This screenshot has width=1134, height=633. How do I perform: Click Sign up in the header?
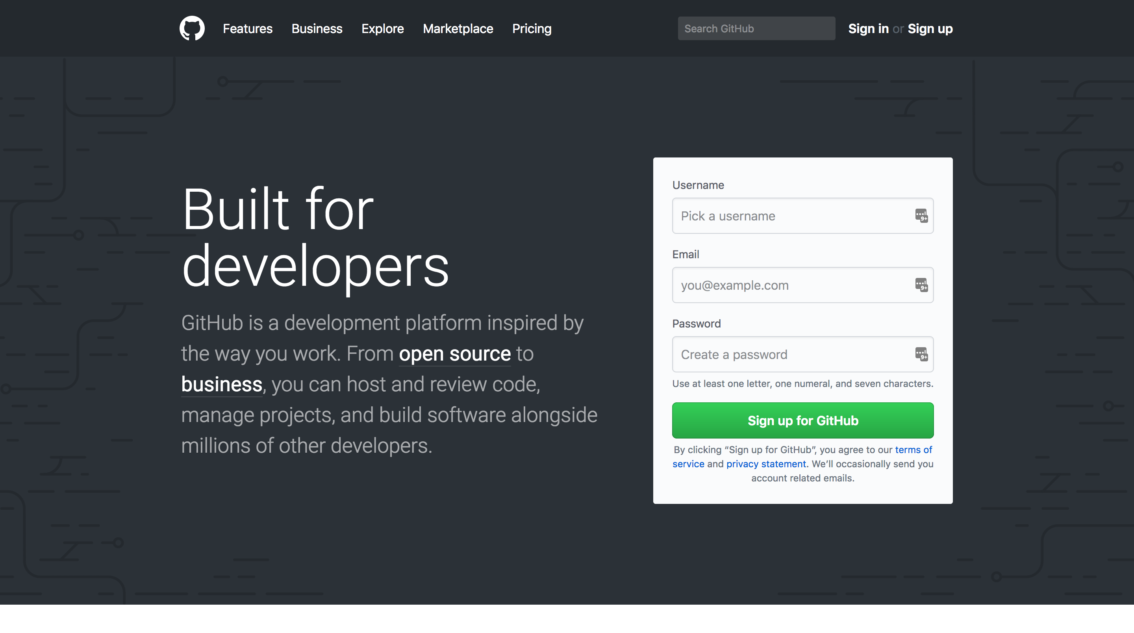pos(930,29)
